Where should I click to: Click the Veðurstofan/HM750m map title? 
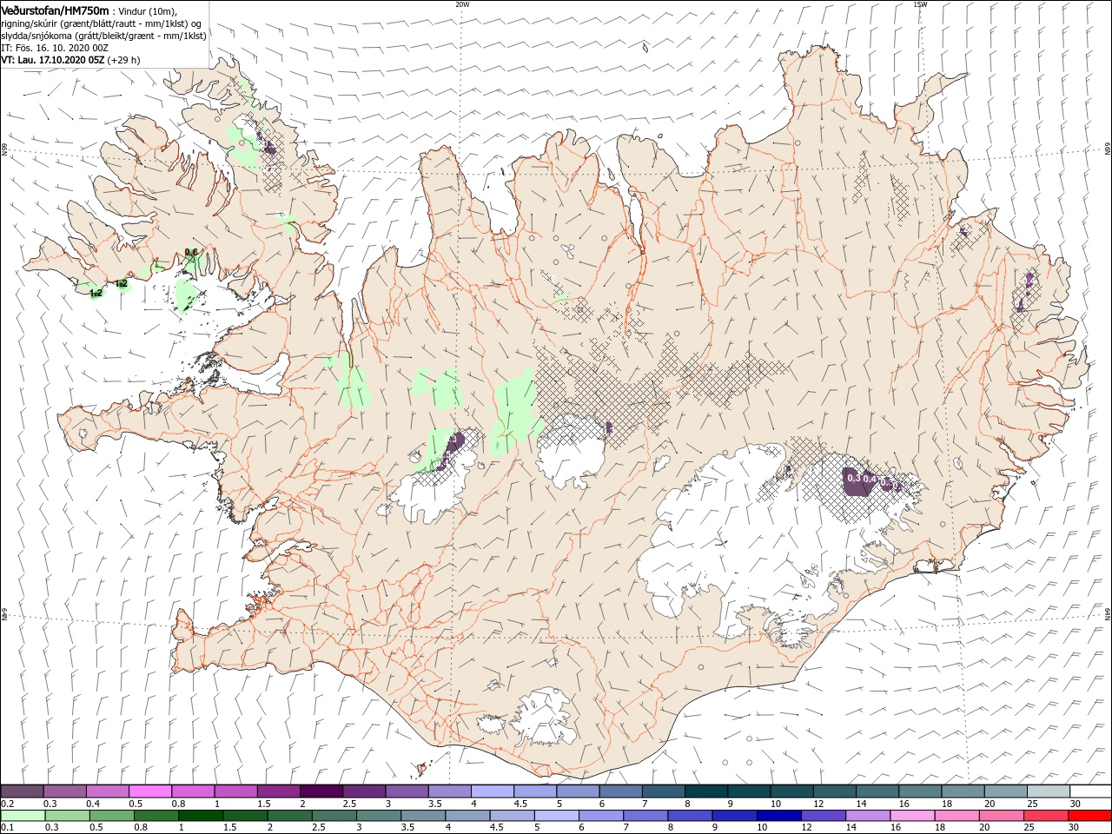[55, 10]
